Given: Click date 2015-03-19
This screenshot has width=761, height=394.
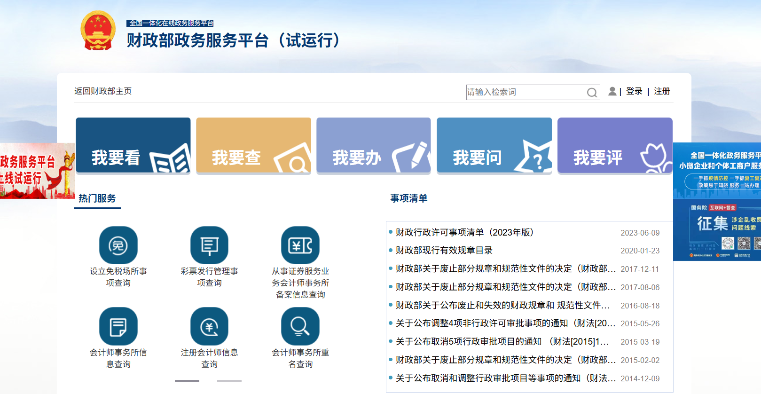Looking at the screenshot, I should [x=640, y=342].
